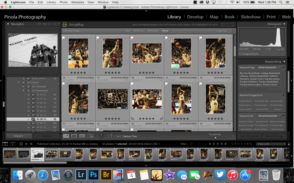This screenshot has width=294, height=183.
Task: Open Lightroom from the Dock
Action: (x=81, y=174)
